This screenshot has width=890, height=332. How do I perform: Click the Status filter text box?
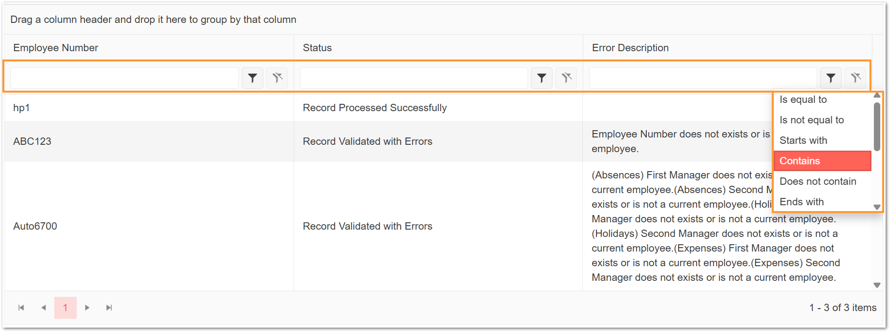(x=414, y=78)
